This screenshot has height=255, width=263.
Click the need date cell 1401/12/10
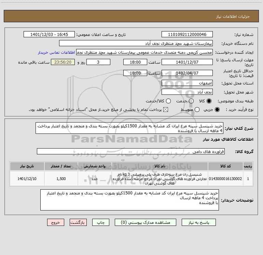[27, 179]
